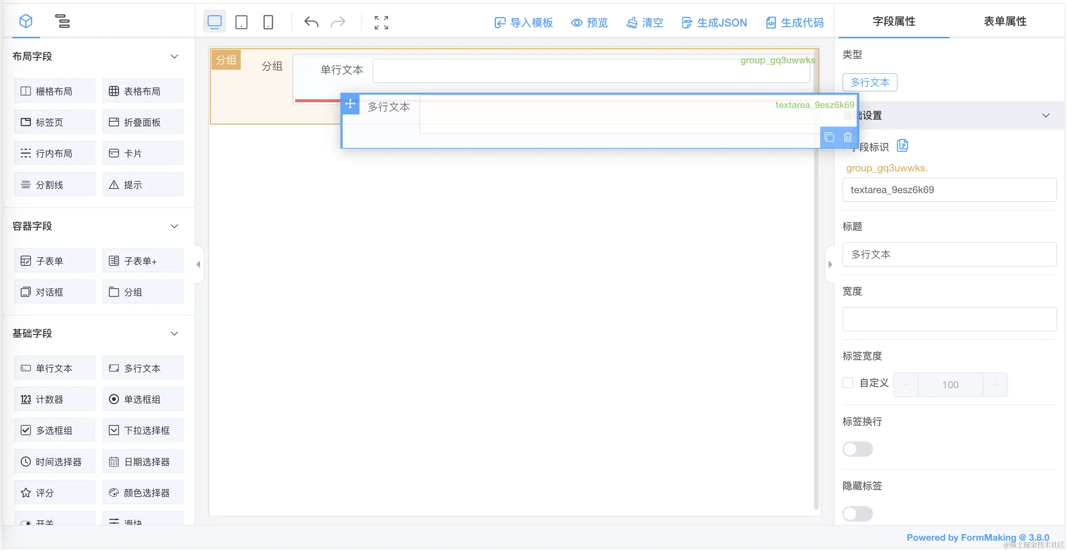Switch to the outline tree view icon
The image size is (1067, 551).
click(62, 21)
